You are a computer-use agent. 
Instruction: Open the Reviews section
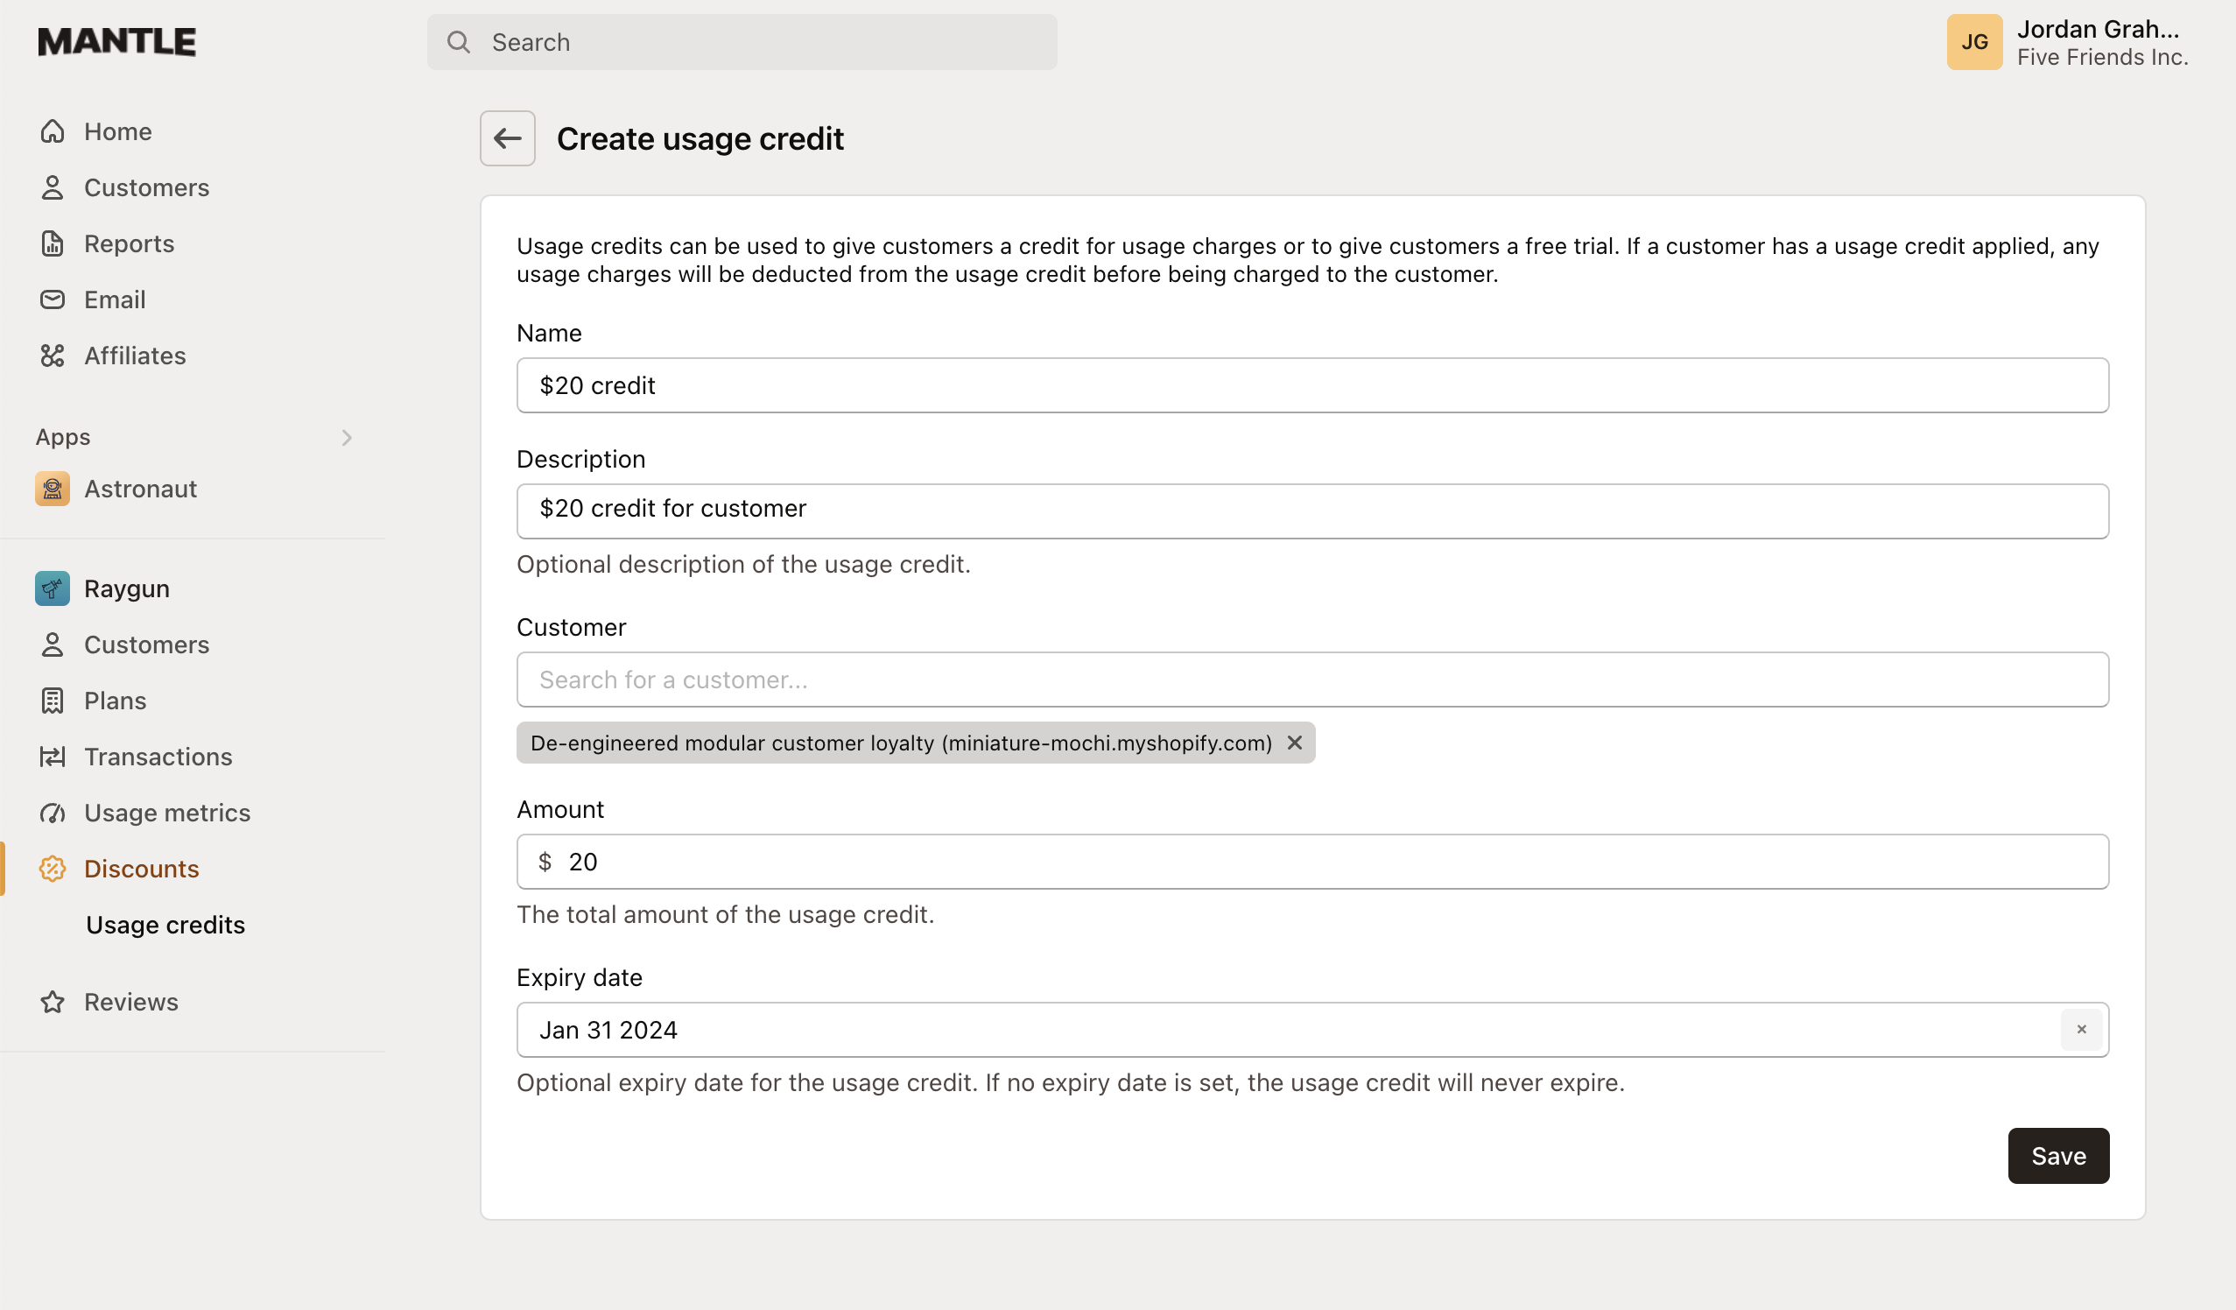(131, 1001)
